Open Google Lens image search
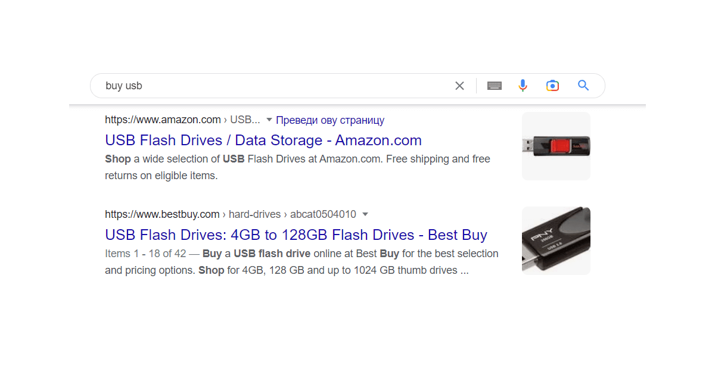 pos(552,85)
